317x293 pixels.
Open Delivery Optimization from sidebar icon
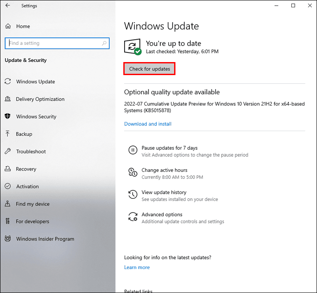pyautogui.click(x=8, y=99)
